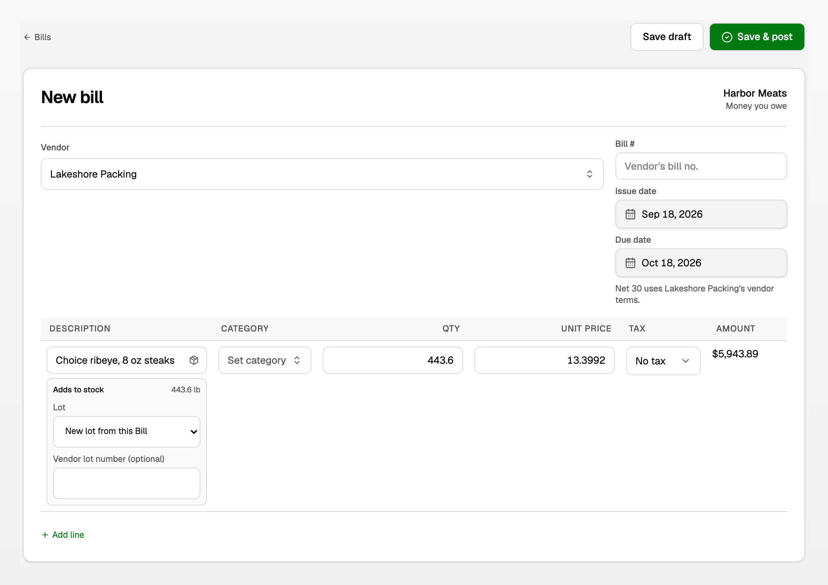Open the Set category dropdown
The height and width of the screenshot is (585, 828).
[x=264, y=360]
